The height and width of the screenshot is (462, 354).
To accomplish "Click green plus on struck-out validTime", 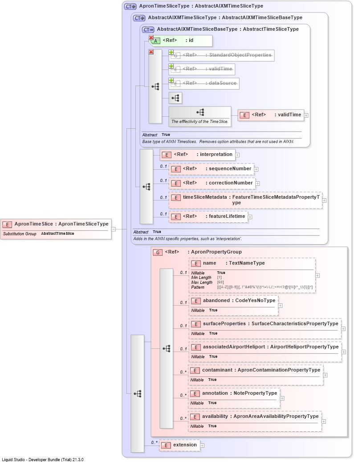I will click(171, 66).
